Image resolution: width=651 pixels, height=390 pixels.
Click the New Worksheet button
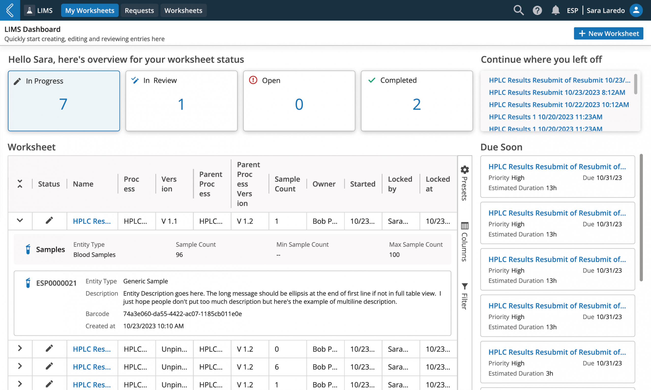[x=608, y=33]
